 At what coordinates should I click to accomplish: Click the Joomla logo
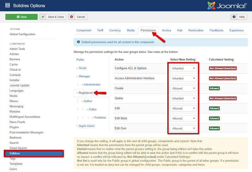click(227, 6)
